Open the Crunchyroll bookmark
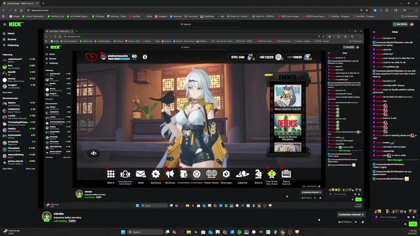Viewport: 420px width, 236px height. point(191,16)
